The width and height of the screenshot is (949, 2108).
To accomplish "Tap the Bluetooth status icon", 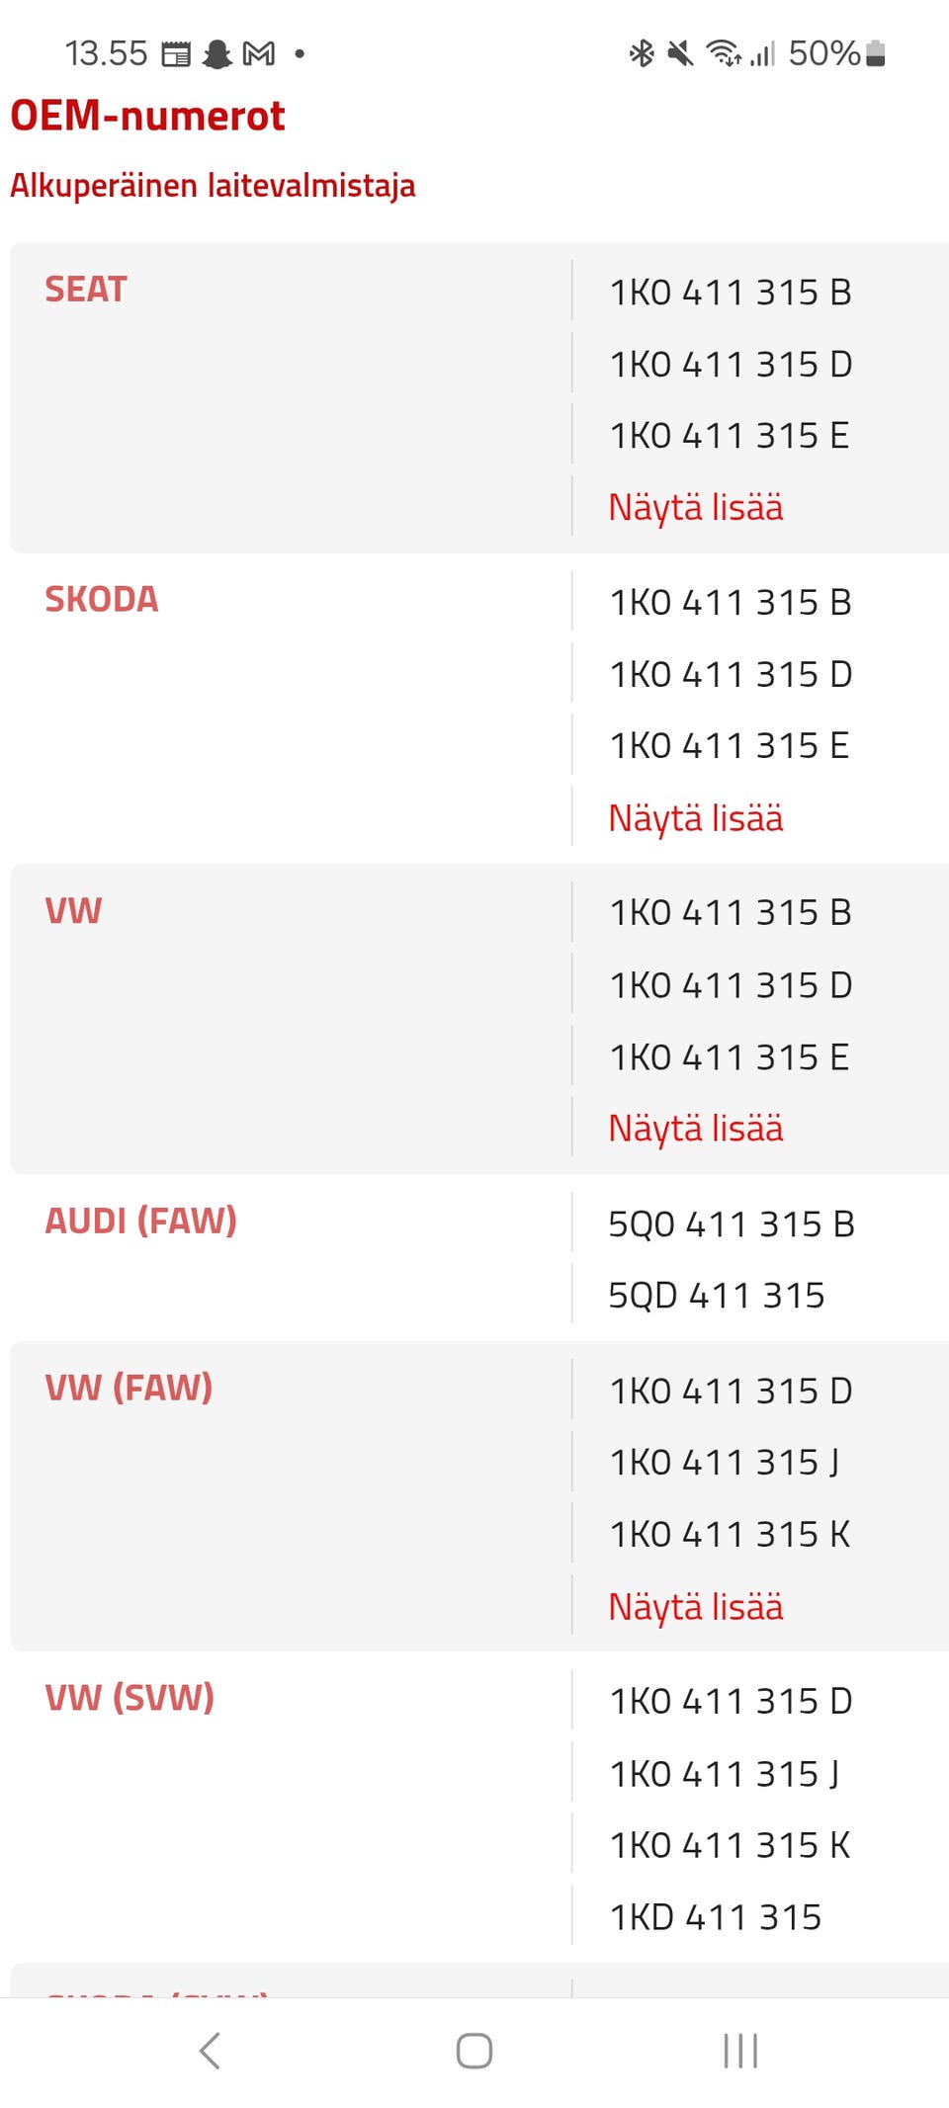I will 642,53.
